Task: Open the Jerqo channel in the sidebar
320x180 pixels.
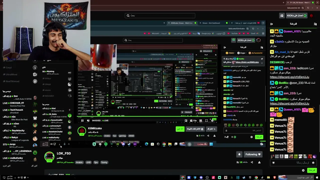Action: pyautogui.click(x=19, y=145)
